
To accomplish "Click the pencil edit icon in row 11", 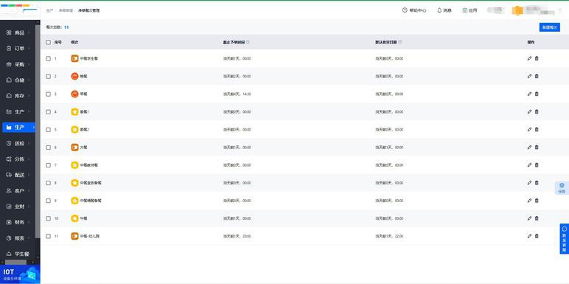I will [x=529, y=236].
